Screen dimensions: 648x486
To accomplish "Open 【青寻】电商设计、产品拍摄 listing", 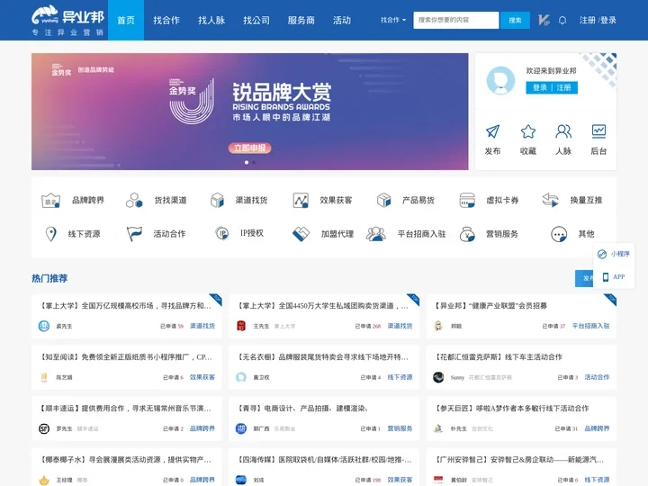I will [302, 409].
